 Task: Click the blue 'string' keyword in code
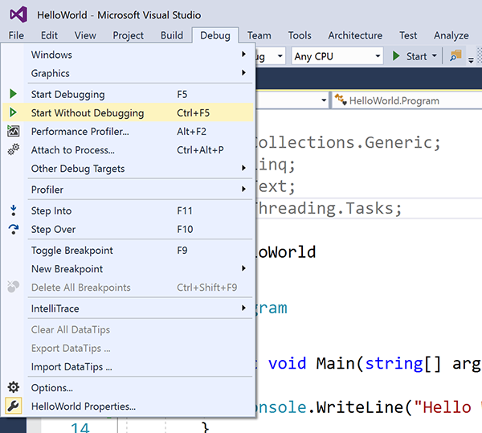(394, 364)
